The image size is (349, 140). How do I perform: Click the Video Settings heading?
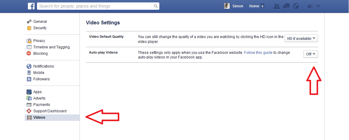point(103,23)
